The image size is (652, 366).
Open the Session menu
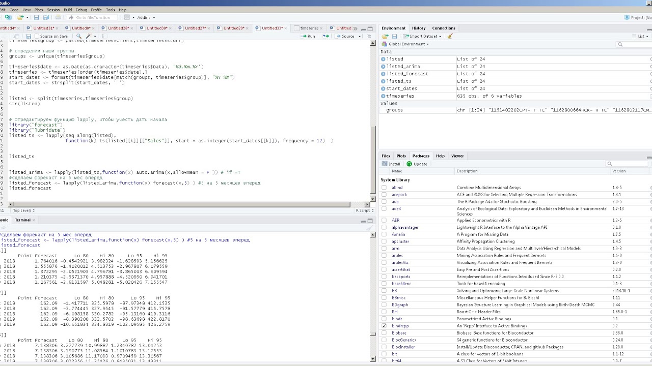pyautogui.click(x=53, y=10)
